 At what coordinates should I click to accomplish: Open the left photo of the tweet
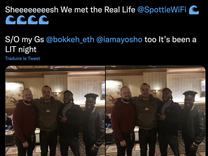click(55, 111)
